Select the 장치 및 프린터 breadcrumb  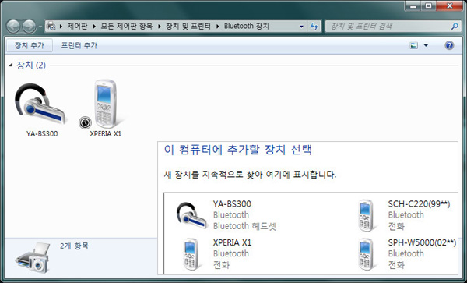[188, 27]
